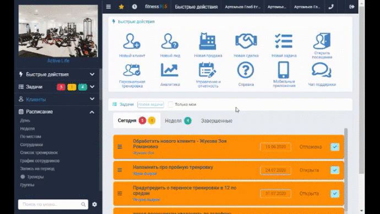Screen dimensions: 380x214
Task: Expand the Задачи sidebar chevron
Action: coord(92,87)
